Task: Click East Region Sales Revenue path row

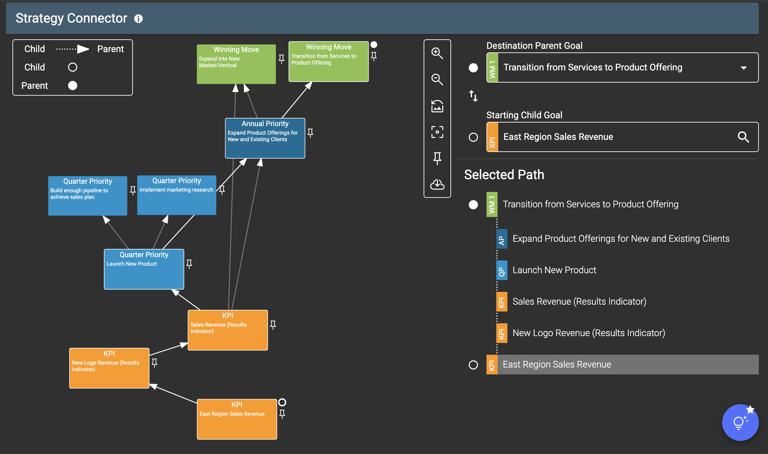Action: (x=622, y=365)
